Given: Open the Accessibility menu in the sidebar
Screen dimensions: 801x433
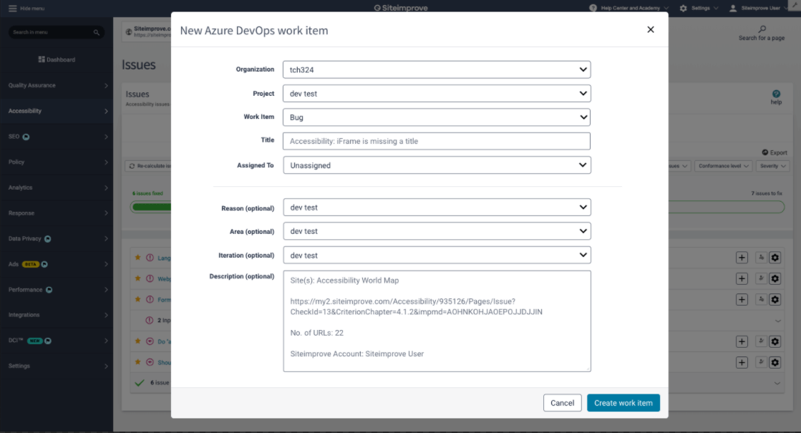Looking at the screenshot, I should (x=57, y=111).
